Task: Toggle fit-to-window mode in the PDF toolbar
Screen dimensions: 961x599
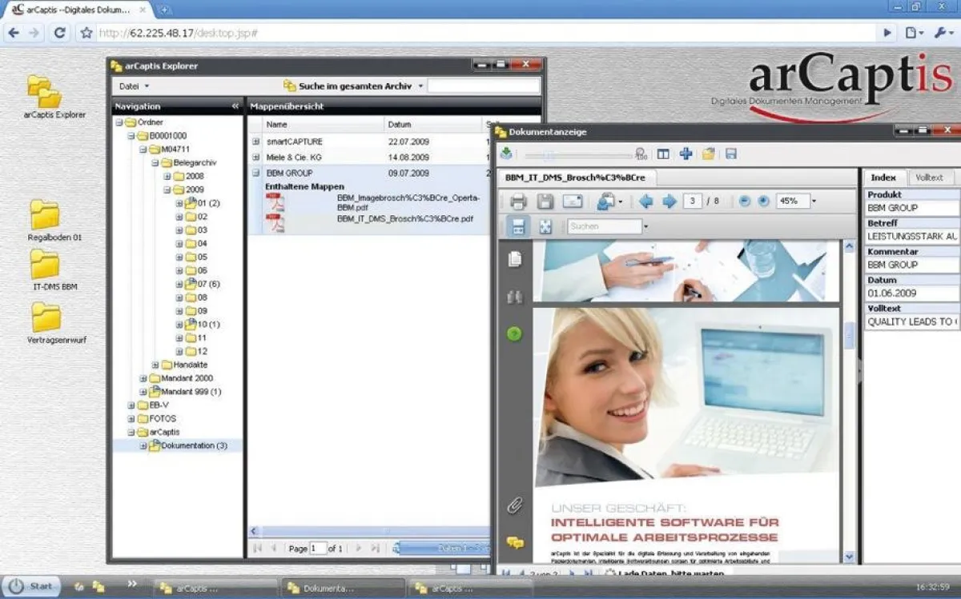Action: pos(546,226)
